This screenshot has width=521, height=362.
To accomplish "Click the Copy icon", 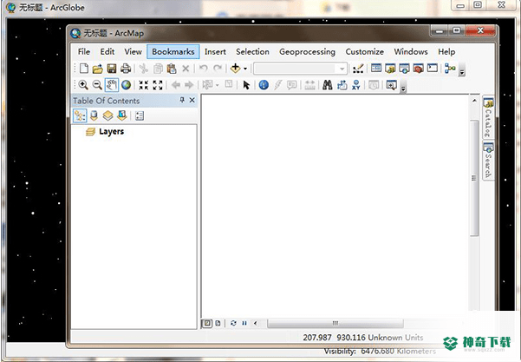I will click(158, 69).
